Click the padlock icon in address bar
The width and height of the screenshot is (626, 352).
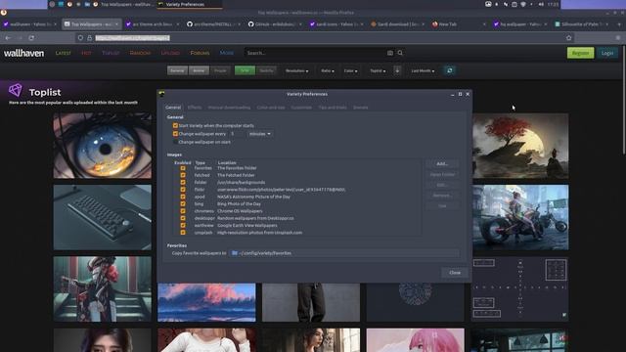coord(89,38)
